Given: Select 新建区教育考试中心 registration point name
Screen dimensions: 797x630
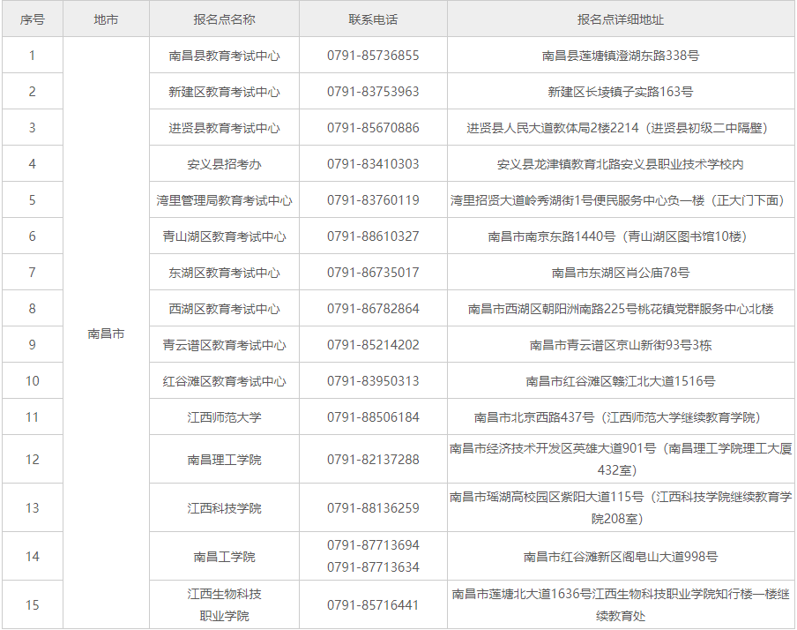Looking at the screenshot, I should pos(226,91).
